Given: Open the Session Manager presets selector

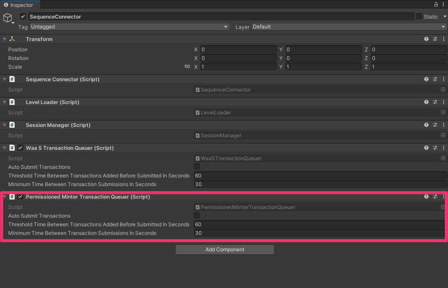Looking at the screenshot, I should coord(435,125).
